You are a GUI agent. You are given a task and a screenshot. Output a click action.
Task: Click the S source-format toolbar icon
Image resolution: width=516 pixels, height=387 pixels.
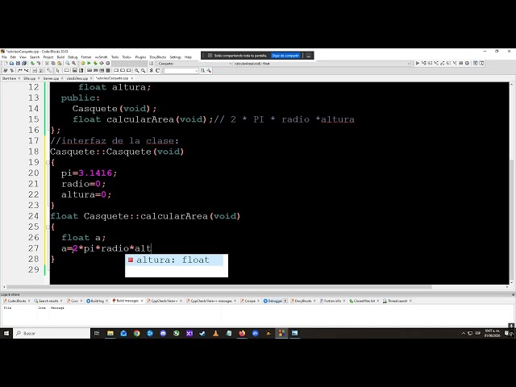pos(151,70)
